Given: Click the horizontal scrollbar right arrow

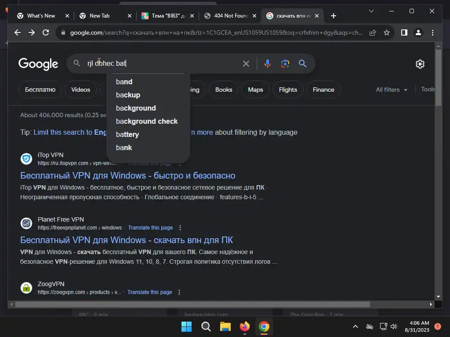Looking at the screenshot, I should pyautogui.click(x=431, y=305).
